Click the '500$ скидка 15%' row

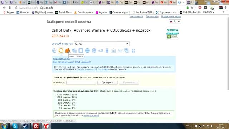(x=67, y=95)
